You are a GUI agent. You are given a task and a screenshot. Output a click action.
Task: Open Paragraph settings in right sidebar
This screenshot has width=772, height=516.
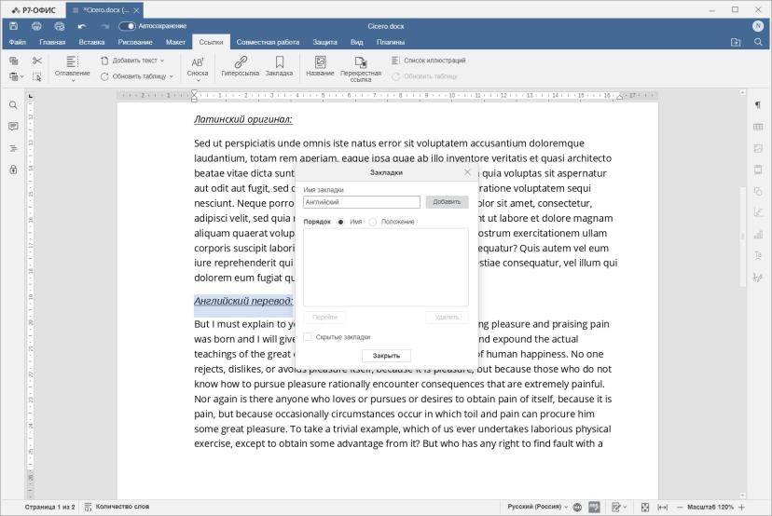(x=758, y=104)
